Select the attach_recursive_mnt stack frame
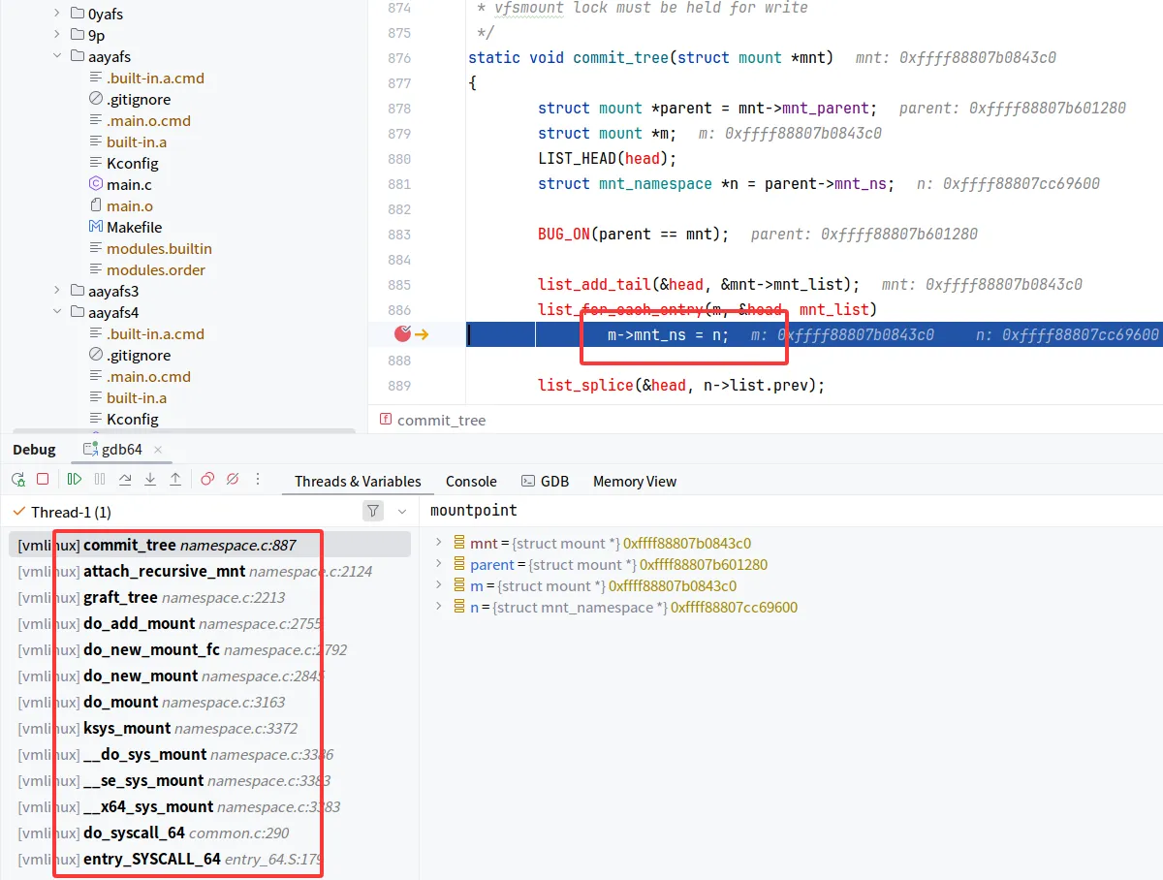This screenshot has width=1163, height=880. point(209,571)
